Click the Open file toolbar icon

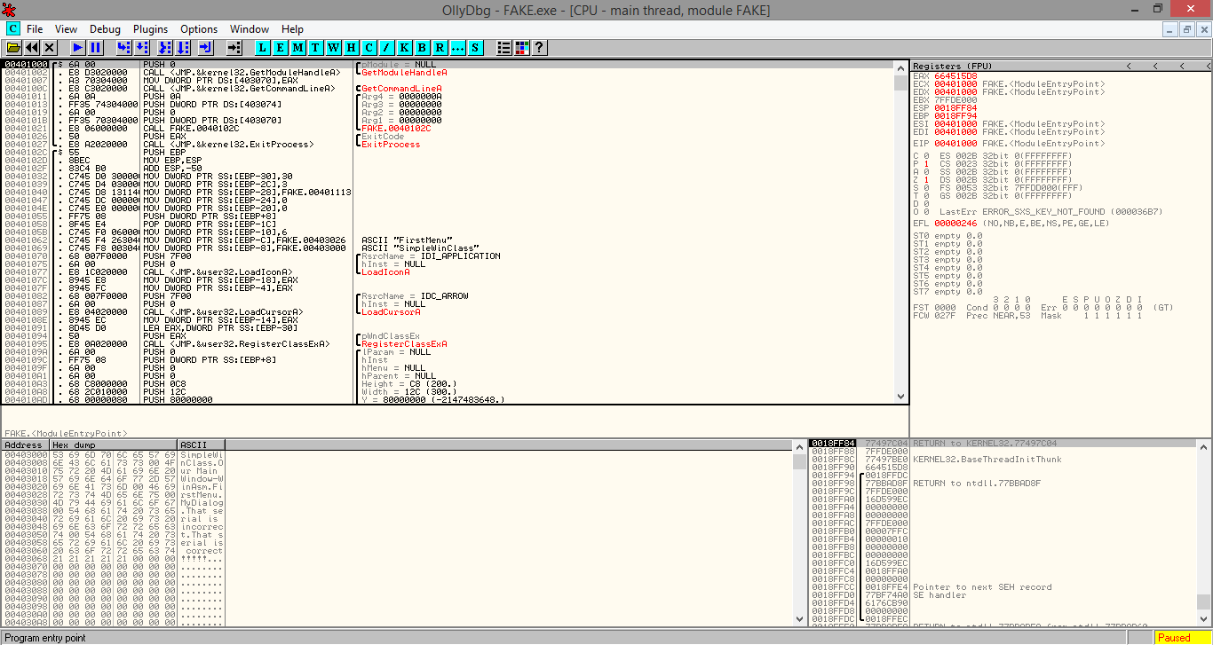(x=13, y=47)
